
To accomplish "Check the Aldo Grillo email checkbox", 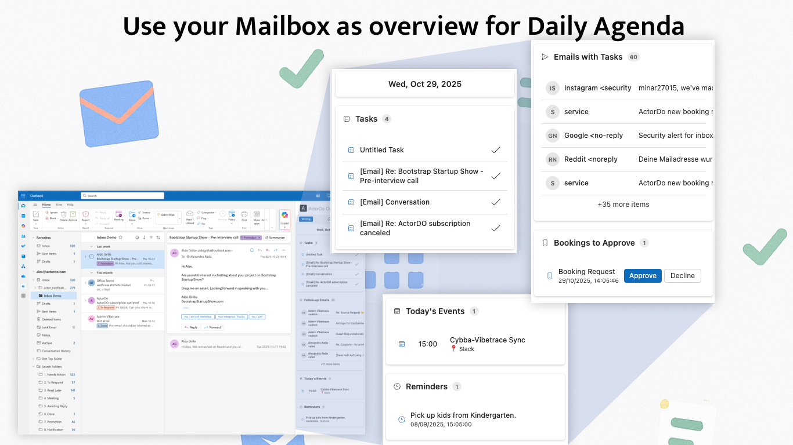I will 91,256.
